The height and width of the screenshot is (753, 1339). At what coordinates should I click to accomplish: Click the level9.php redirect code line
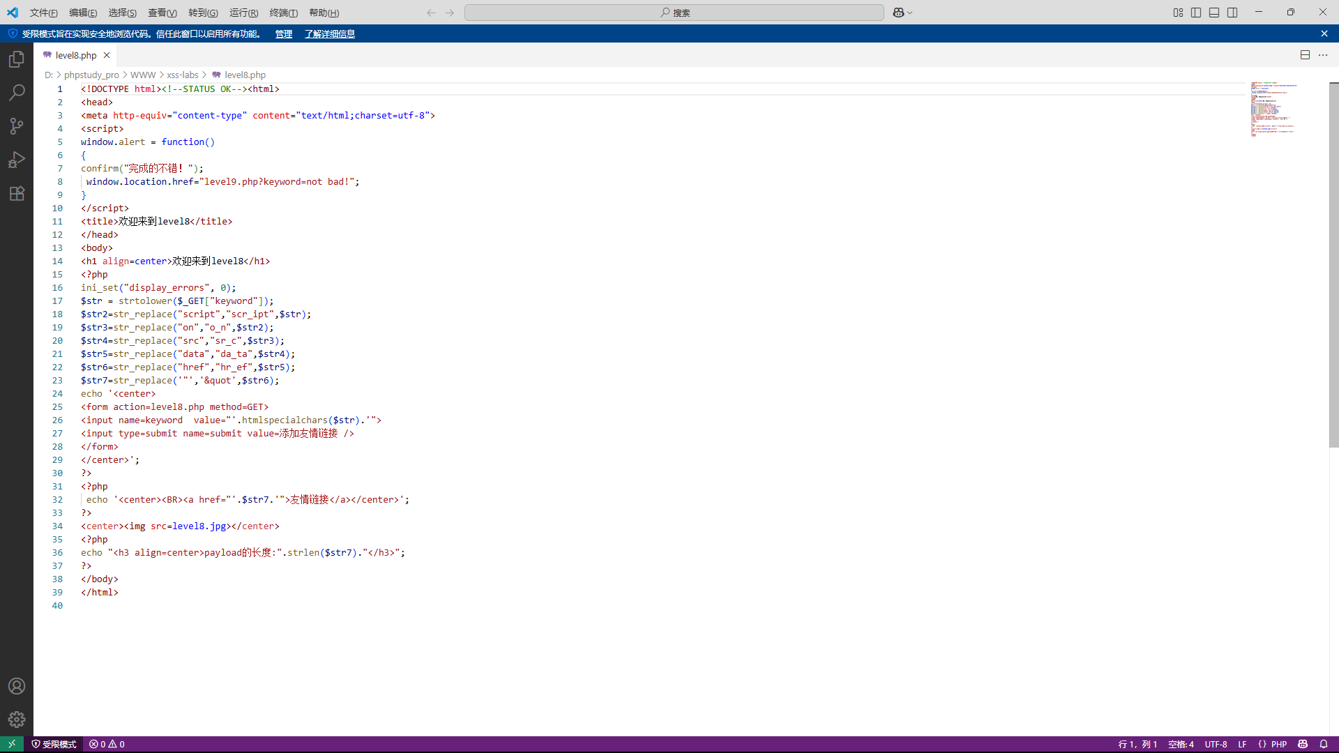pyautogui.click(x=222, y=182)
